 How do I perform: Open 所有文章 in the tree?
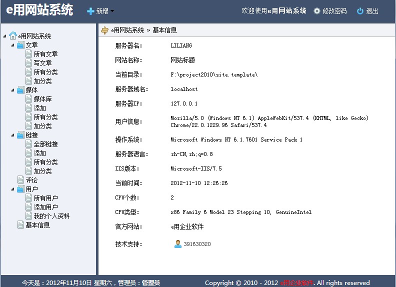click(45, 54)
